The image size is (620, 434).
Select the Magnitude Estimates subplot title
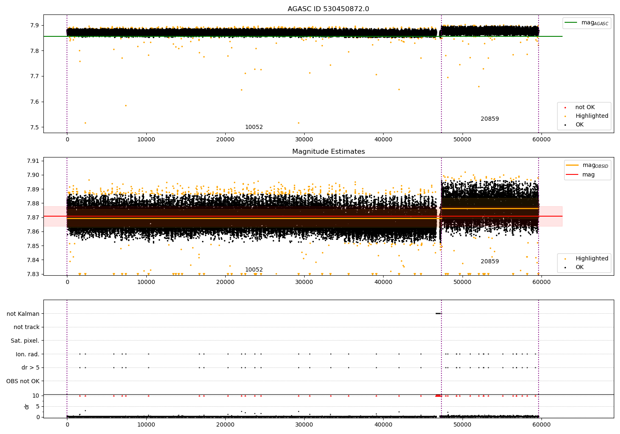(x=329, y=152)
